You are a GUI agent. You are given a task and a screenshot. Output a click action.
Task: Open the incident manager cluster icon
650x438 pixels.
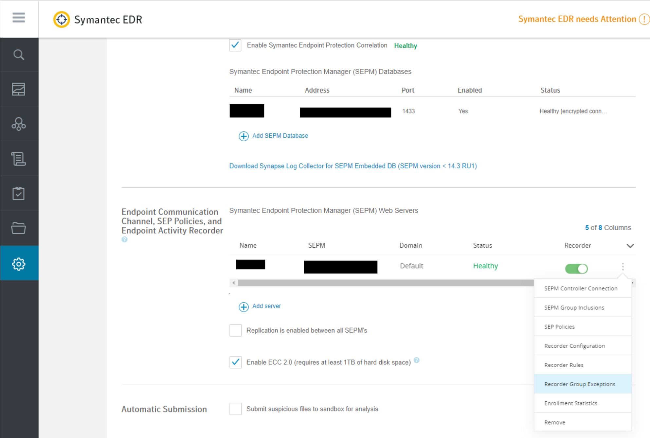19,124
